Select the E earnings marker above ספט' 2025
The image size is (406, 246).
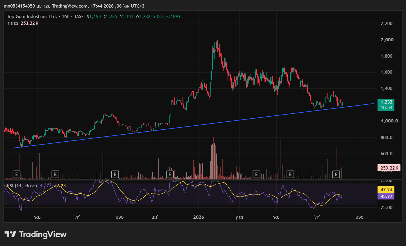[115, 174]
